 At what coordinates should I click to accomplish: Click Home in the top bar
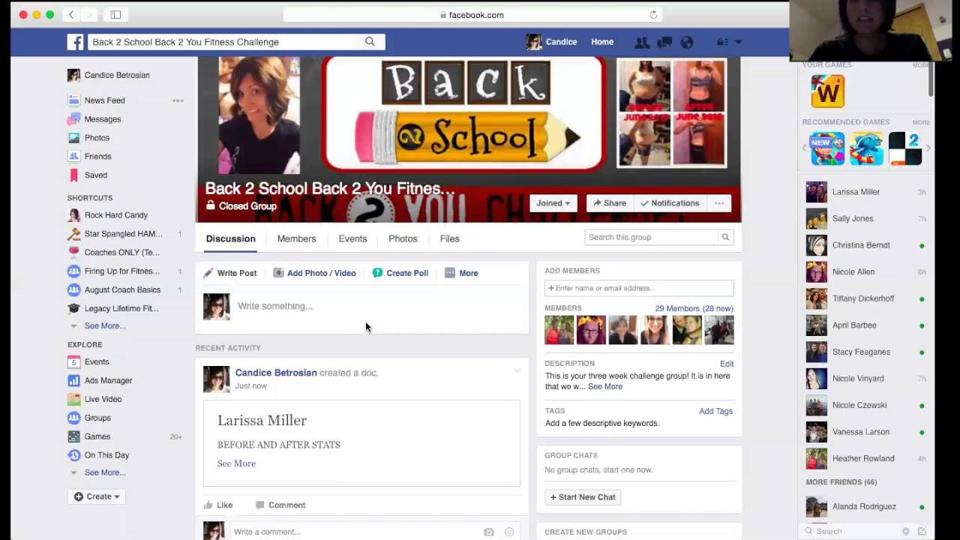[x=602, y=42]
